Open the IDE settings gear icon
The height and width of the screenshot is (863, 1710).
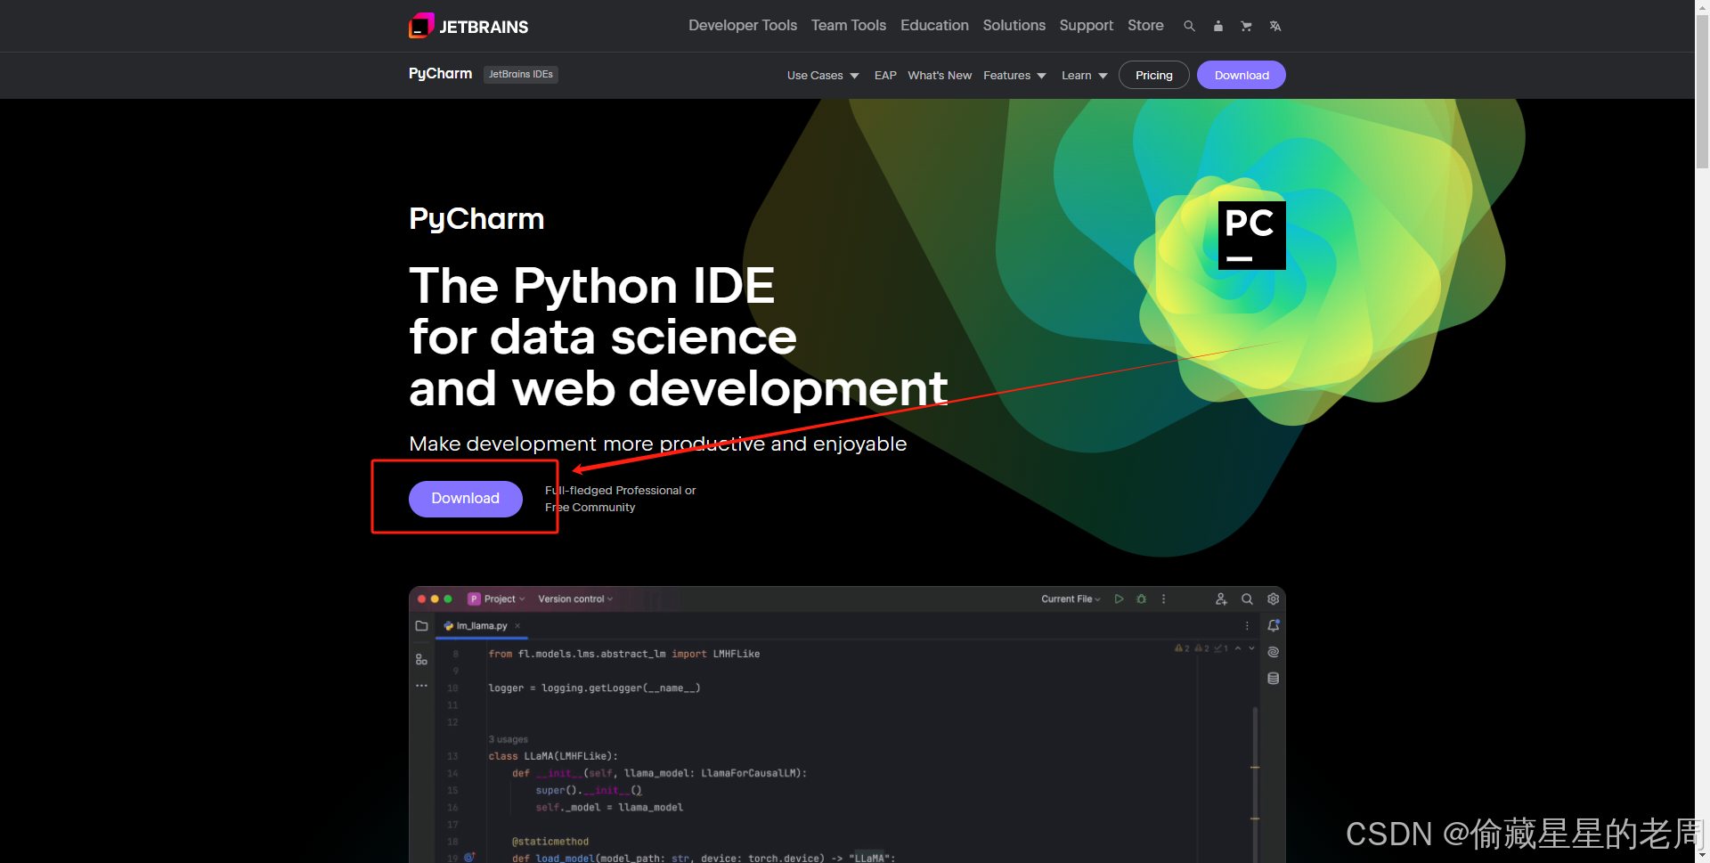[1273, 599]
